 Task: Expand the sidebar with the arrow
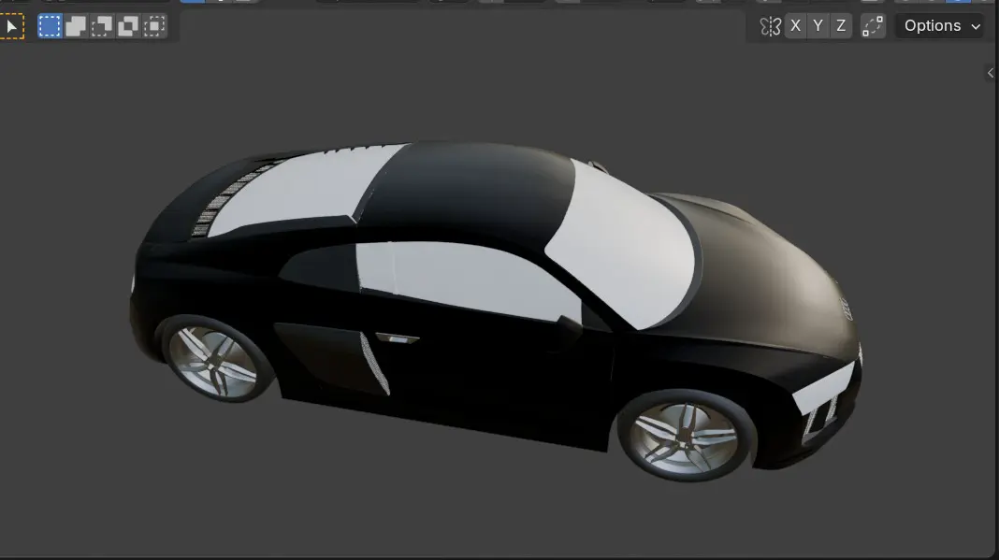coord(990,73)
